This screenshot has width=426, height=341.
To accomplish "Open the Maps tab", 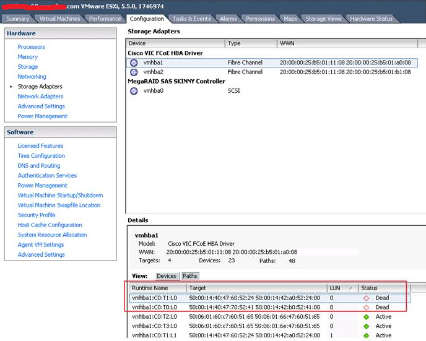I will (x=290, y=19).
